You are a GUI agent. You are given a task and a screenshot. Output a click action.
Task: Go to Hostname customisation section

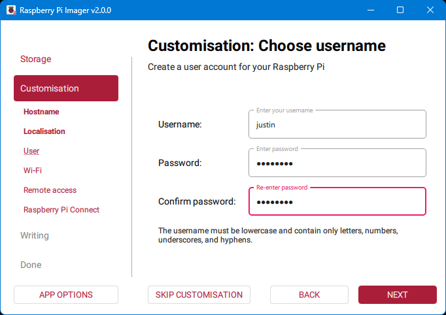41,112
